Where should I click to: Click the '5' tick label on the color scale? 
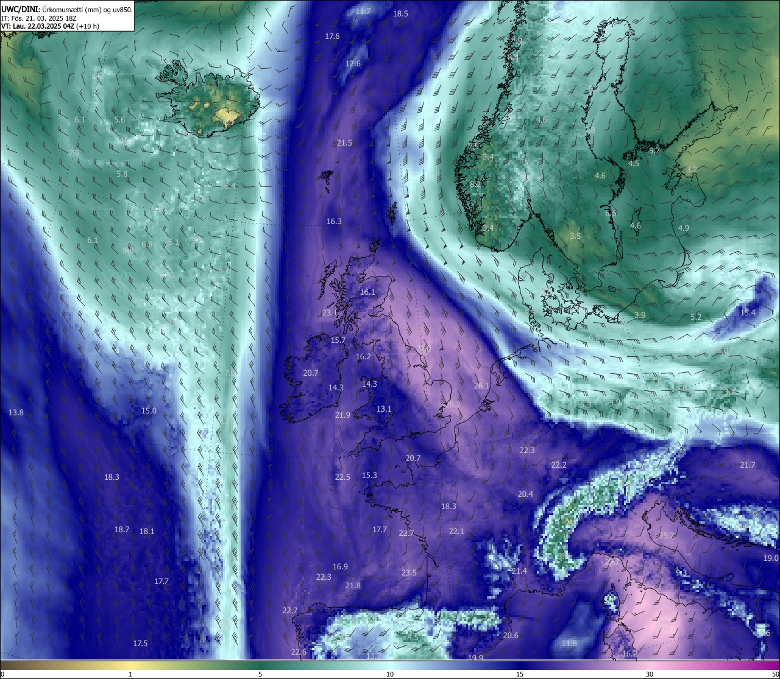tap(260, 674)
